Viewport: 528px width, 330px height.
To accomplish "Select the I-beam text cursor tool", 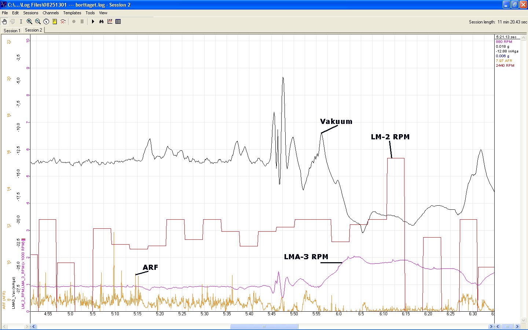I will (x=21, y=22).
